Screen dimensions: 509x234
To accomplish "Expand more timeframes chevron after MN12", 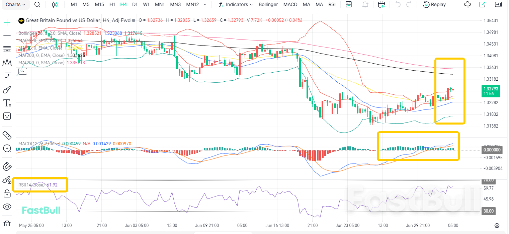I will tap(205, 5).
